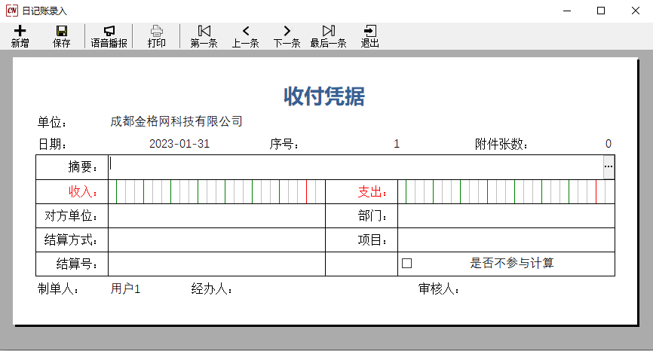The height and width of the screenshot is (351, 653).
Task: Click the red 收入 label
Action: coord(83,192)
